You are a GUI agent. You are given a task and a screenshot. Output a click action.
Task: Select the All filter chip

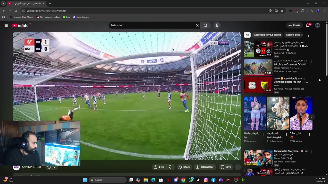tap(247, 35)
